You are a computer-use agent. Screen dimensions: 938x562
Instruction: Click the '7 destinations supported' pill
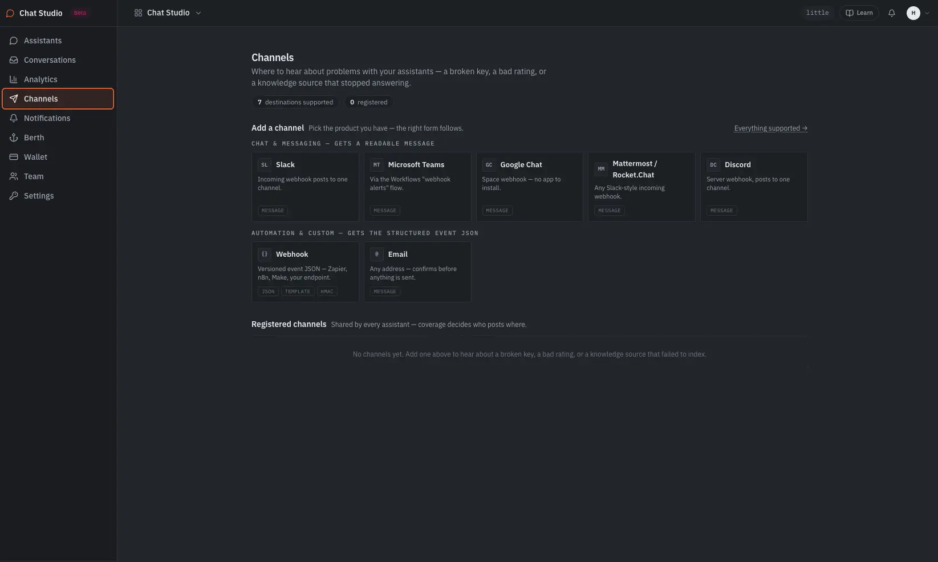click(295, 102)
